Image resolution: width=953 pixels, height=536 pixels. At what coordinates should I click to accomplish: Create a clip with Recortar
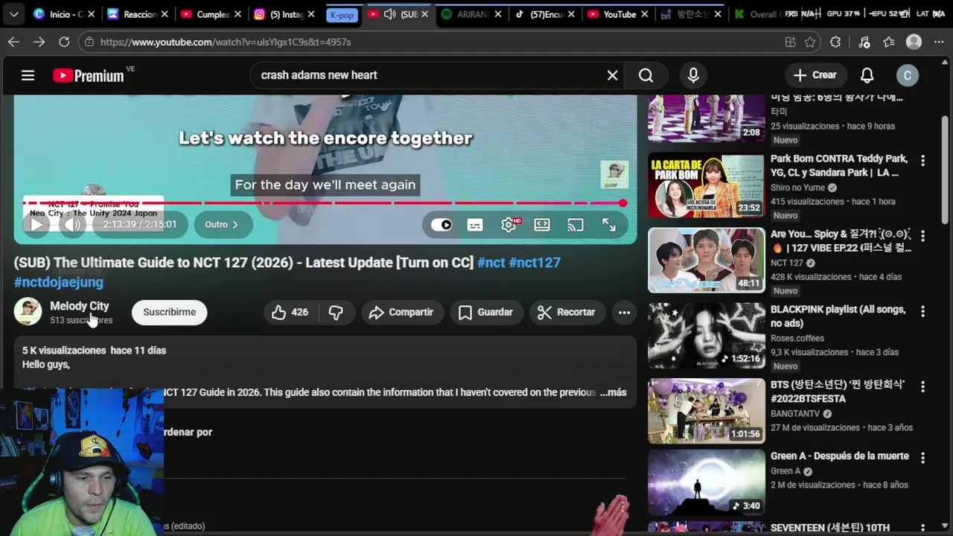pyautogui.click(x=567, y=313)
